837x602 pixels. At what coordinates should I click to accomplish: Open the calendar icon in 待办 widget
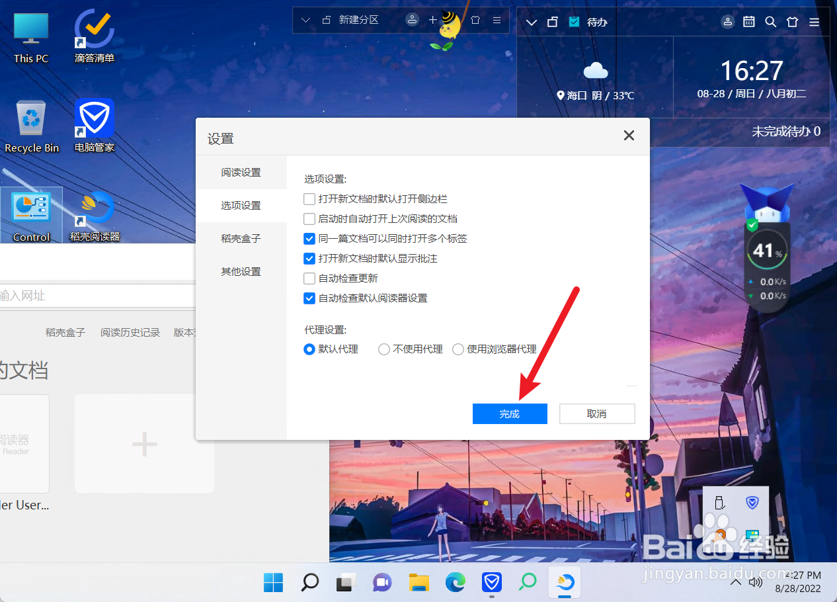pos(749,22)
